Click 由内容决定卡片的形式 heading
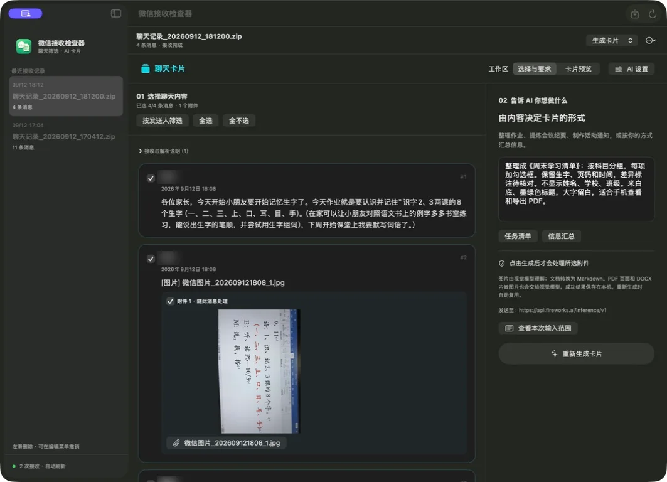The image size is (667, 482). 542,118
